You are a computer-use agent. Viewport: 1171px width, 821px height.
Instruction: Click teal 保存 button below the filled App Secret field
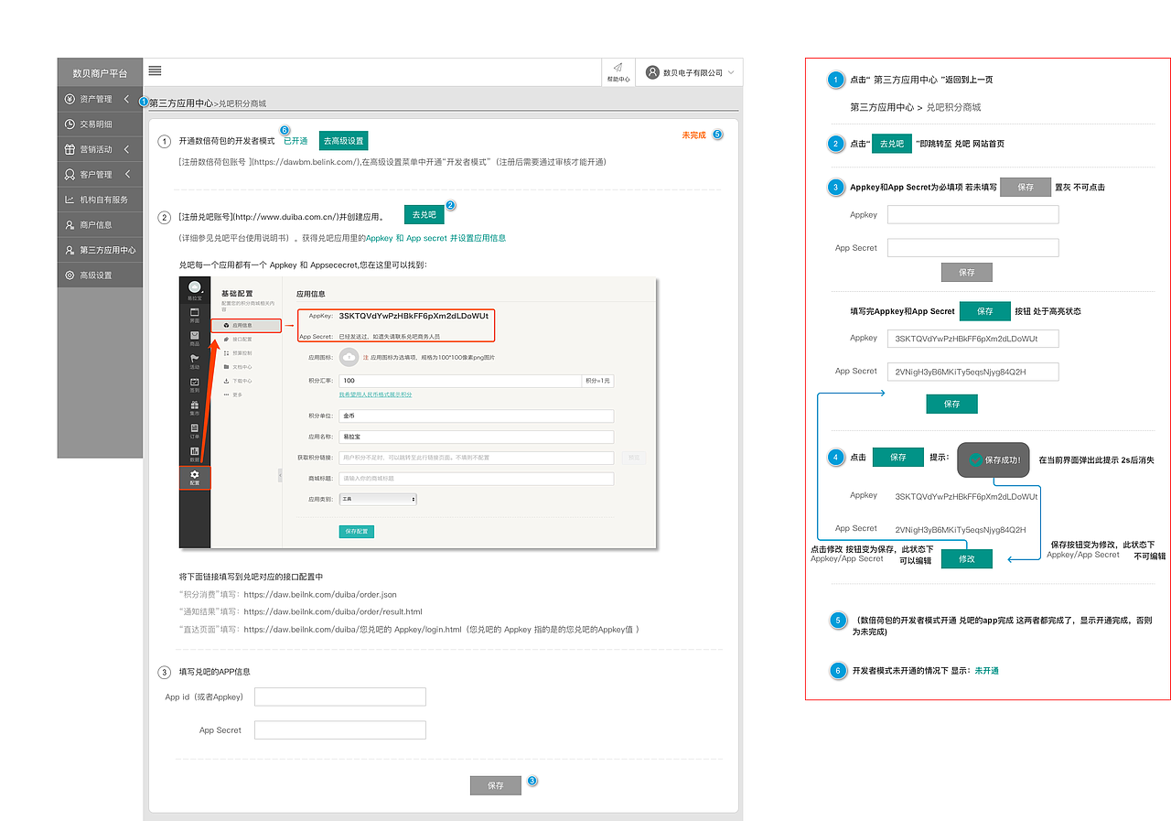[x=951, y=404]
